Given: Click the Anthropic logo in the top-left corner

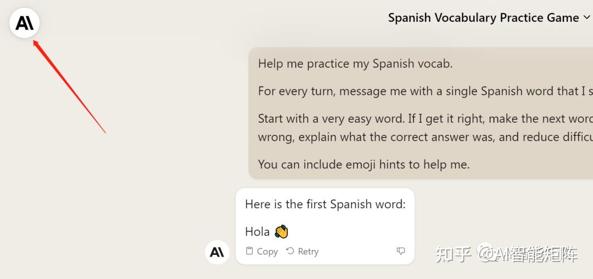Looking at the screenshot, I should click(x=24, y=24).
